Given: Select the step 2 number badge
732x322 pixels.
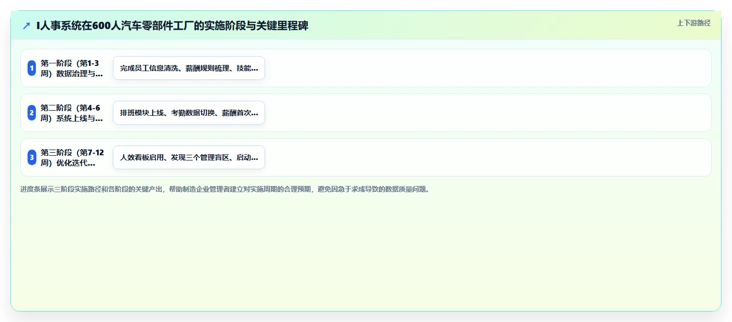Looking at the screenshot, I should click(32, 113).
